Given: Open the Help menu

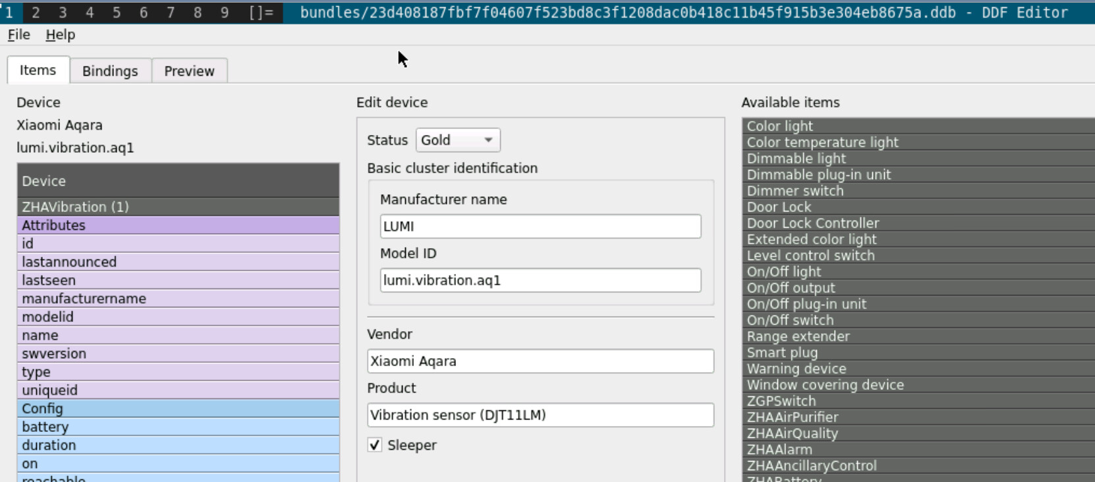Looking at the screenshot, I should tap(60, 35).
